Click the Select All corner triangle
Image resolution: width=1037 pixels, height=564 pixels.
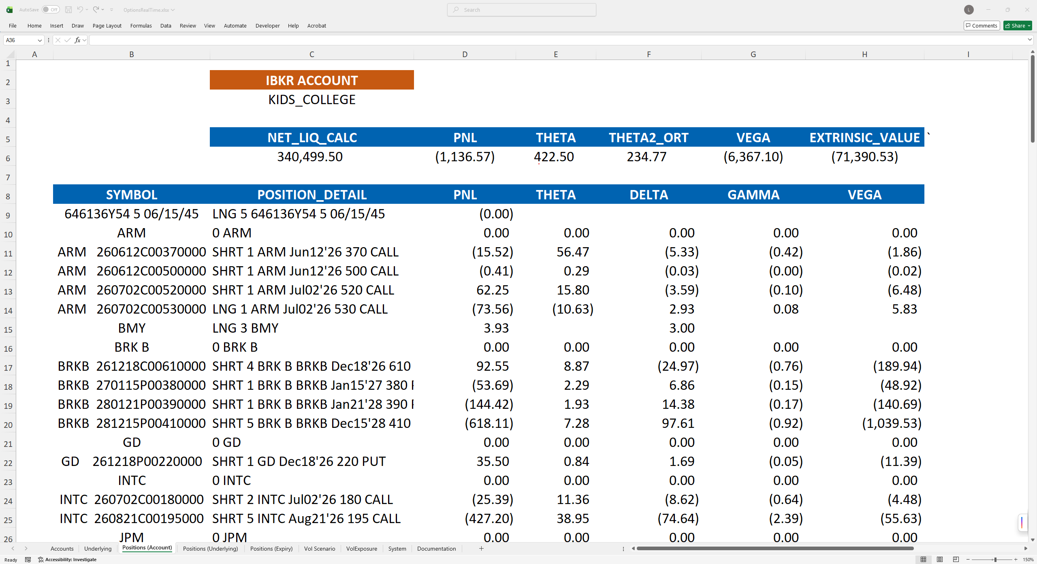click(11, 54)
